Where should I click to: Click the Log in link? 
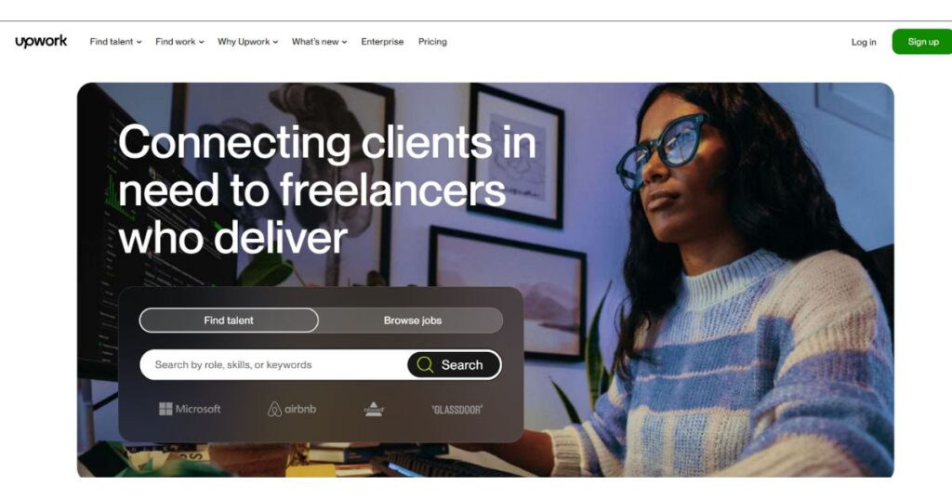point(864,42)
